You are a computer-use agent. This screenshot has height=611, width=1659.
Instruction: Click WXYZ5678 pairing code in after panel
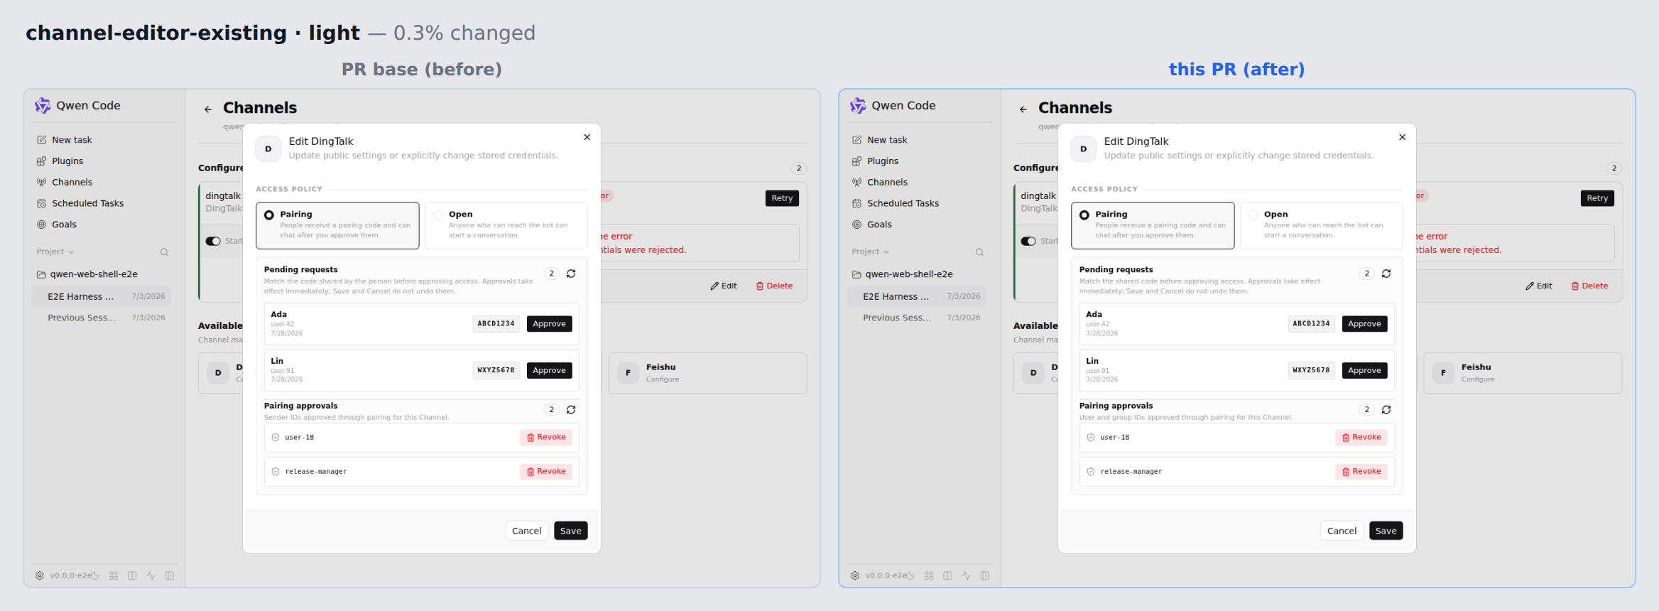[x=1312, y=370]
